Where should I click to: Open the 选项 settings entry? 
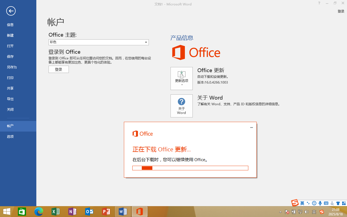pyautogui.click(x=10, y=137)
